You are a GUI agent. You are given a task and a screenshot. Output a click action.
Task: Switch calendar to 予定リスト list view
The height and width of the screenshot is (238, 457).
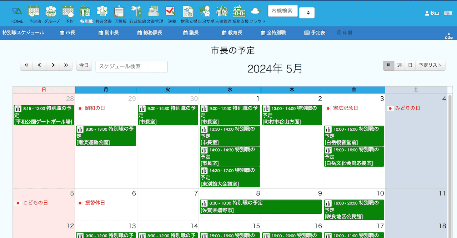tap(430, 65)
